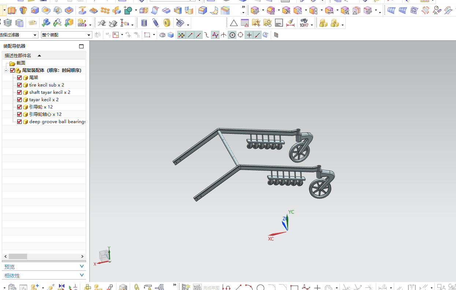Click the Unite boolean icon with green circle

(128, 10)
